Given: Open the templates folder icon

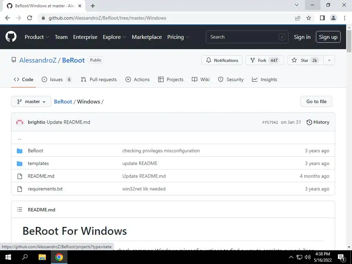Looking at the screenshot, I should (20, 163).
